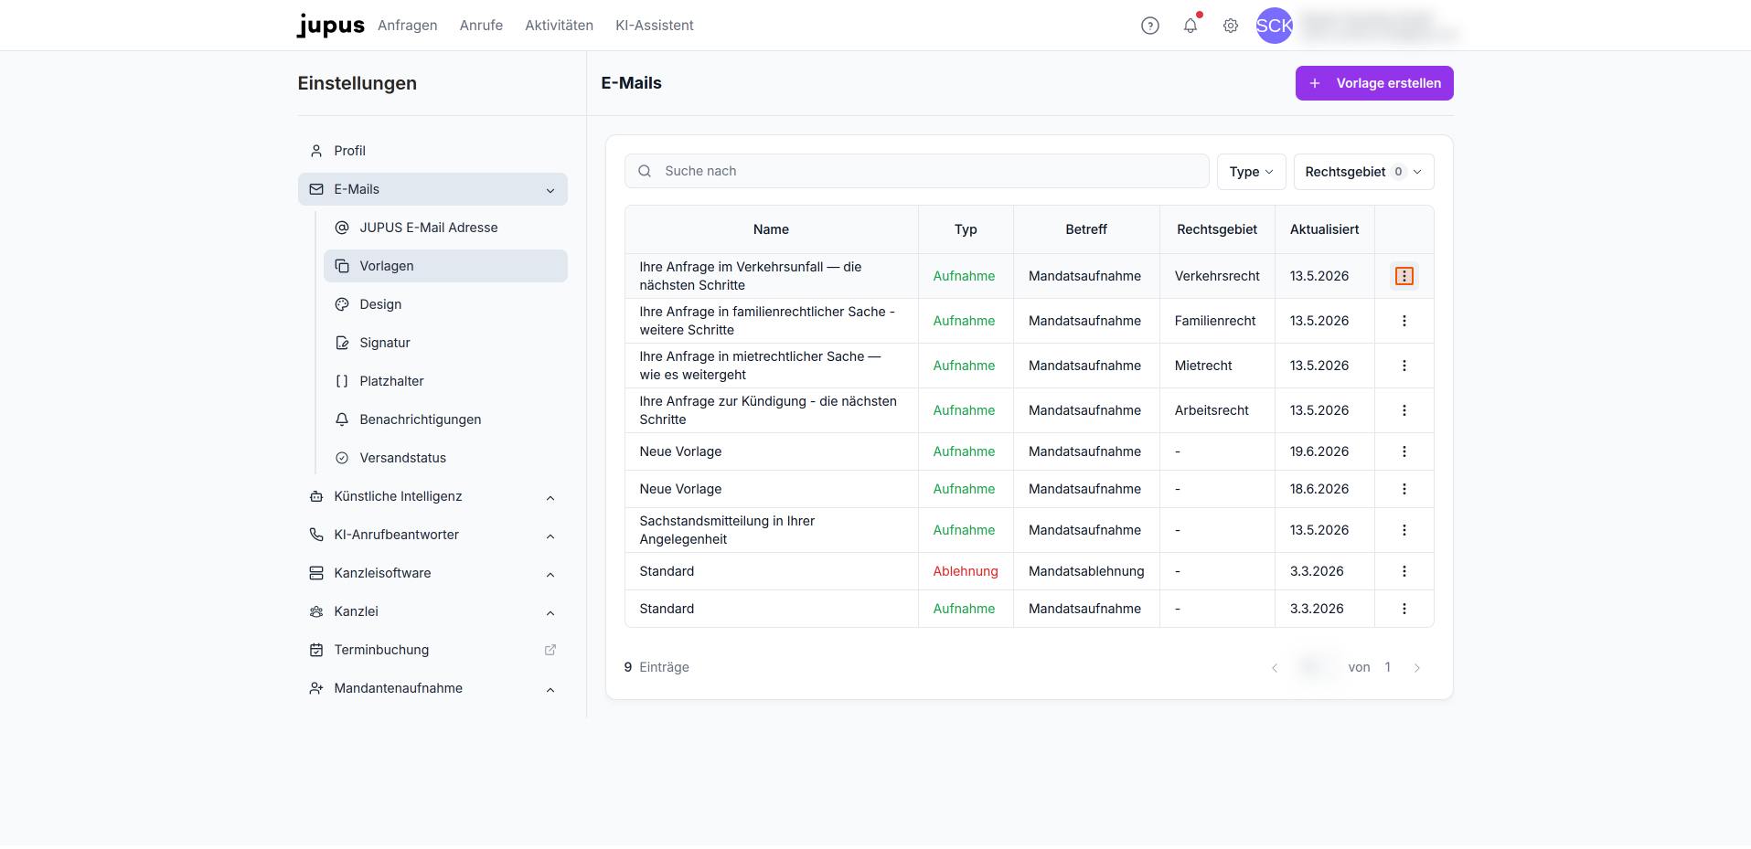Open row menu for Standard Ablehnung template

[1404, 571]
